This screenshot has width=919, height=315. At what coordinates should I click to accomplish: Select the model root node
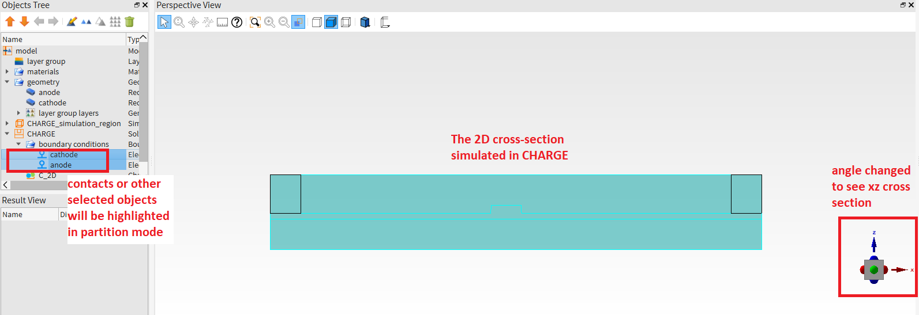(26, 51)
